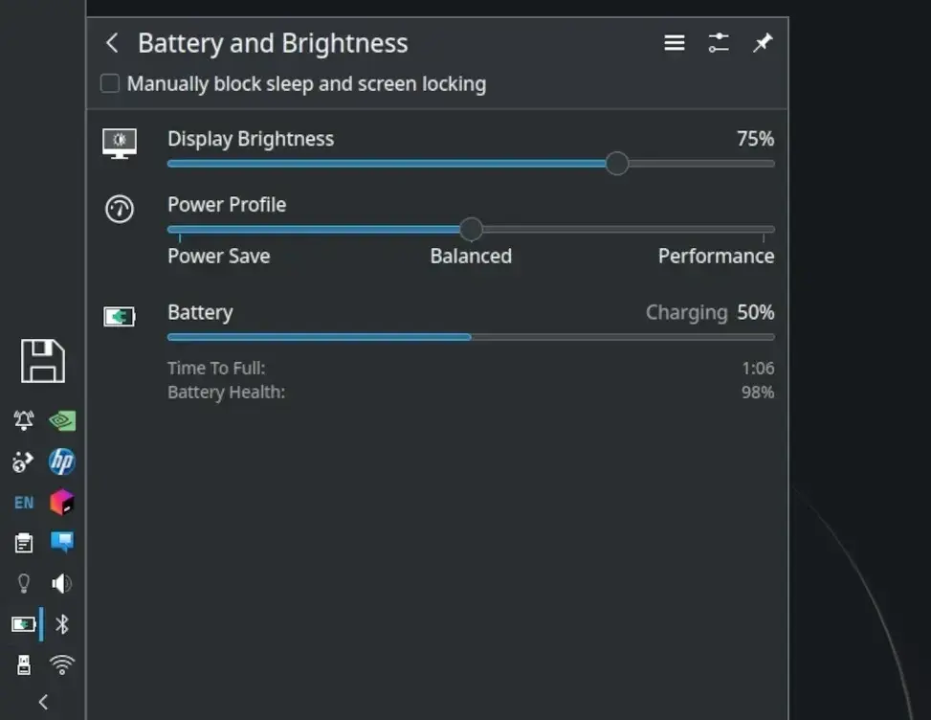The width and height of the screenshot is (931, 720).
Task: Set Power Profile to Power Save
Action: [x=218, y=256]
